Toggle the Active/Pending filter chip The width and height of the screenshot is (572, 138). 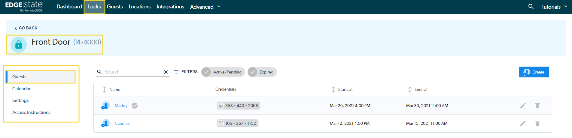223,72
